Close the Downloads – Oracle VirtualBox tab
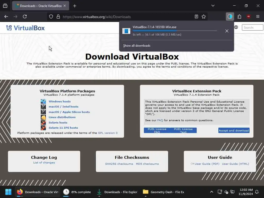Screen dimensions: 264x198 (x=65, y=6)
